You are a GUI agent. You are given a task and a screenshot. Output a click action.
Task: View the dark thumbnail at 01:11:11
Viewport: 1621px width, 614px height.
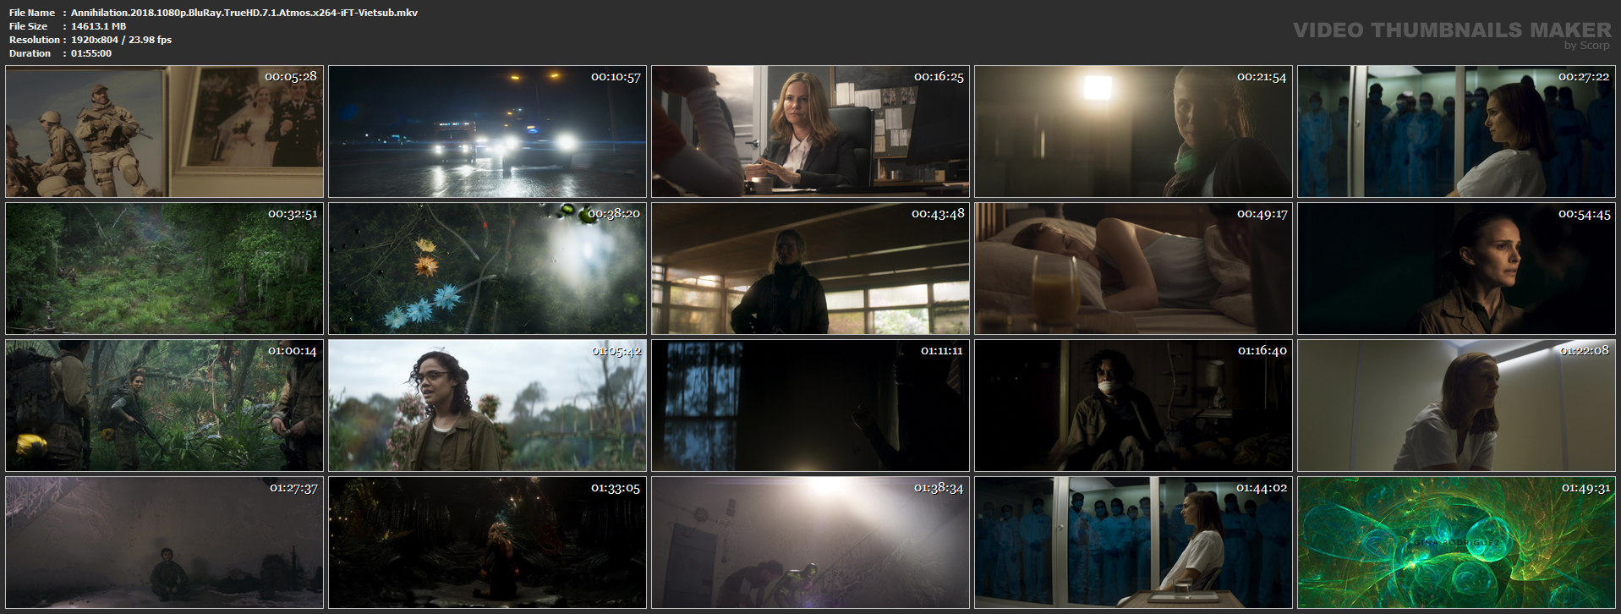810,405
